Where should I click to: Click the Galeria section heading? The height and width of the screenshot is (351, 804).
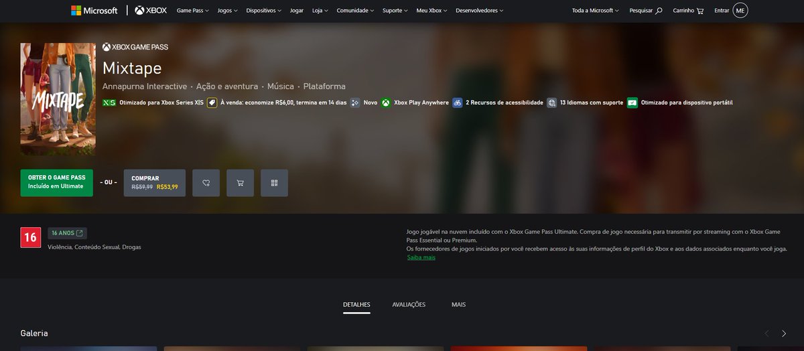click(34, 333)
